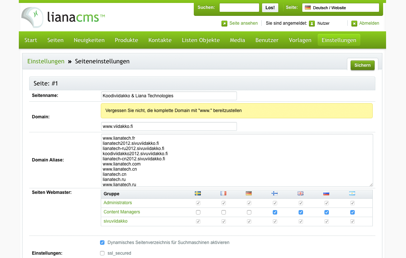Screen dimensions: 406x258
Task: Open the Content Managers group link
Action: click(122, 212)
